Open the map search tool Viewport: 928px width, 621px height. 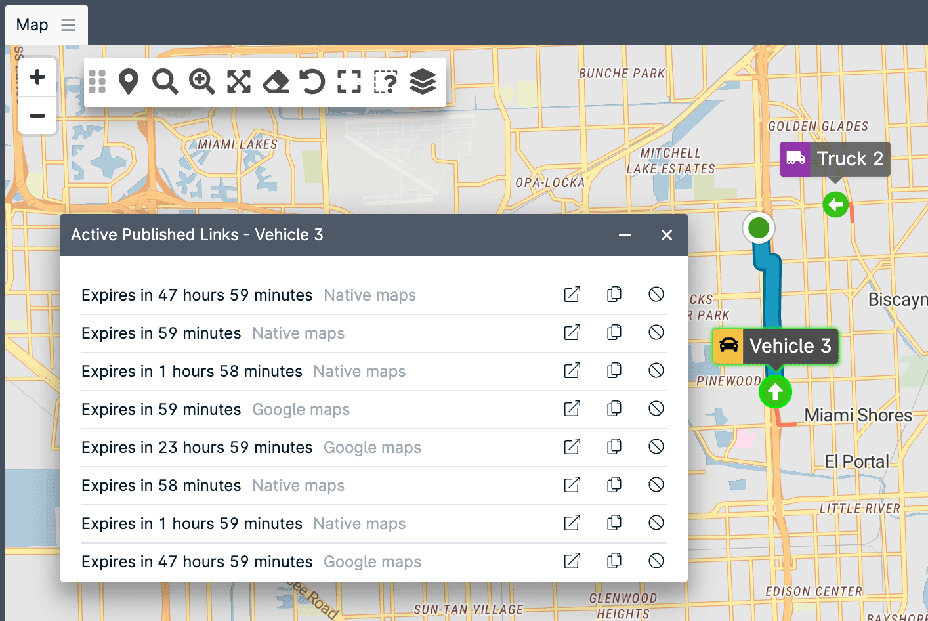[x=165, y=82]
